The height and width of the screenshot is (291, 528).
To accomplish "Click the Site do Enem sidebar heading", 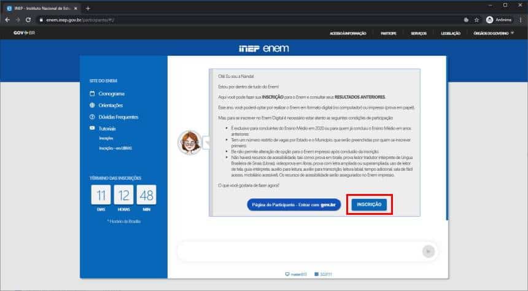I will pyautogui.click(x=103, y=81).
